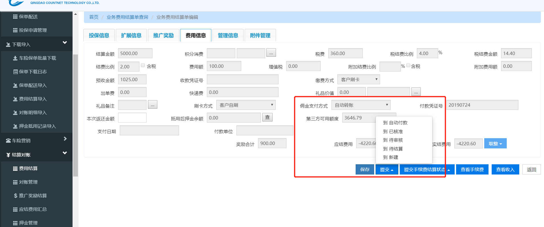Focus the 支付日期 input field

149,131
